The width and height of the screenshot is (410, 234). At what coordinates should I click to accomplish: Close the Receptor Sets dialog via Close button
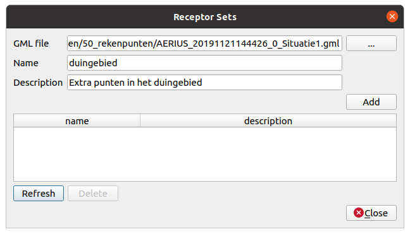(x=371, y=213)
